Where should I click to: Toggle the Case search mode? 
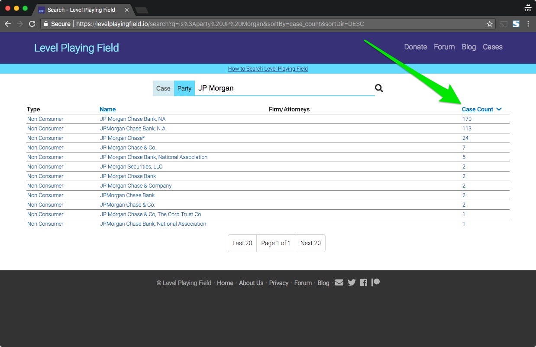[x=163, y=88]
